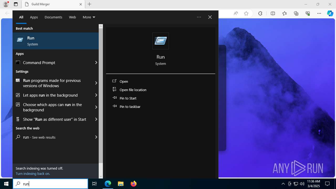Expand Run programs for previous versions arrow

click(x=96, y=83)
